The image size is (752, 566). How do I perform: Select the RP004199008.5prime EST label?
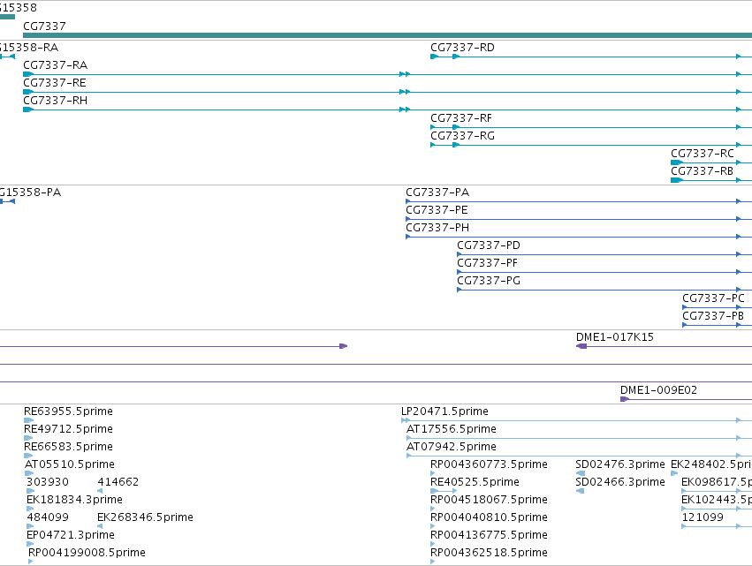click(x=87, y=553)
